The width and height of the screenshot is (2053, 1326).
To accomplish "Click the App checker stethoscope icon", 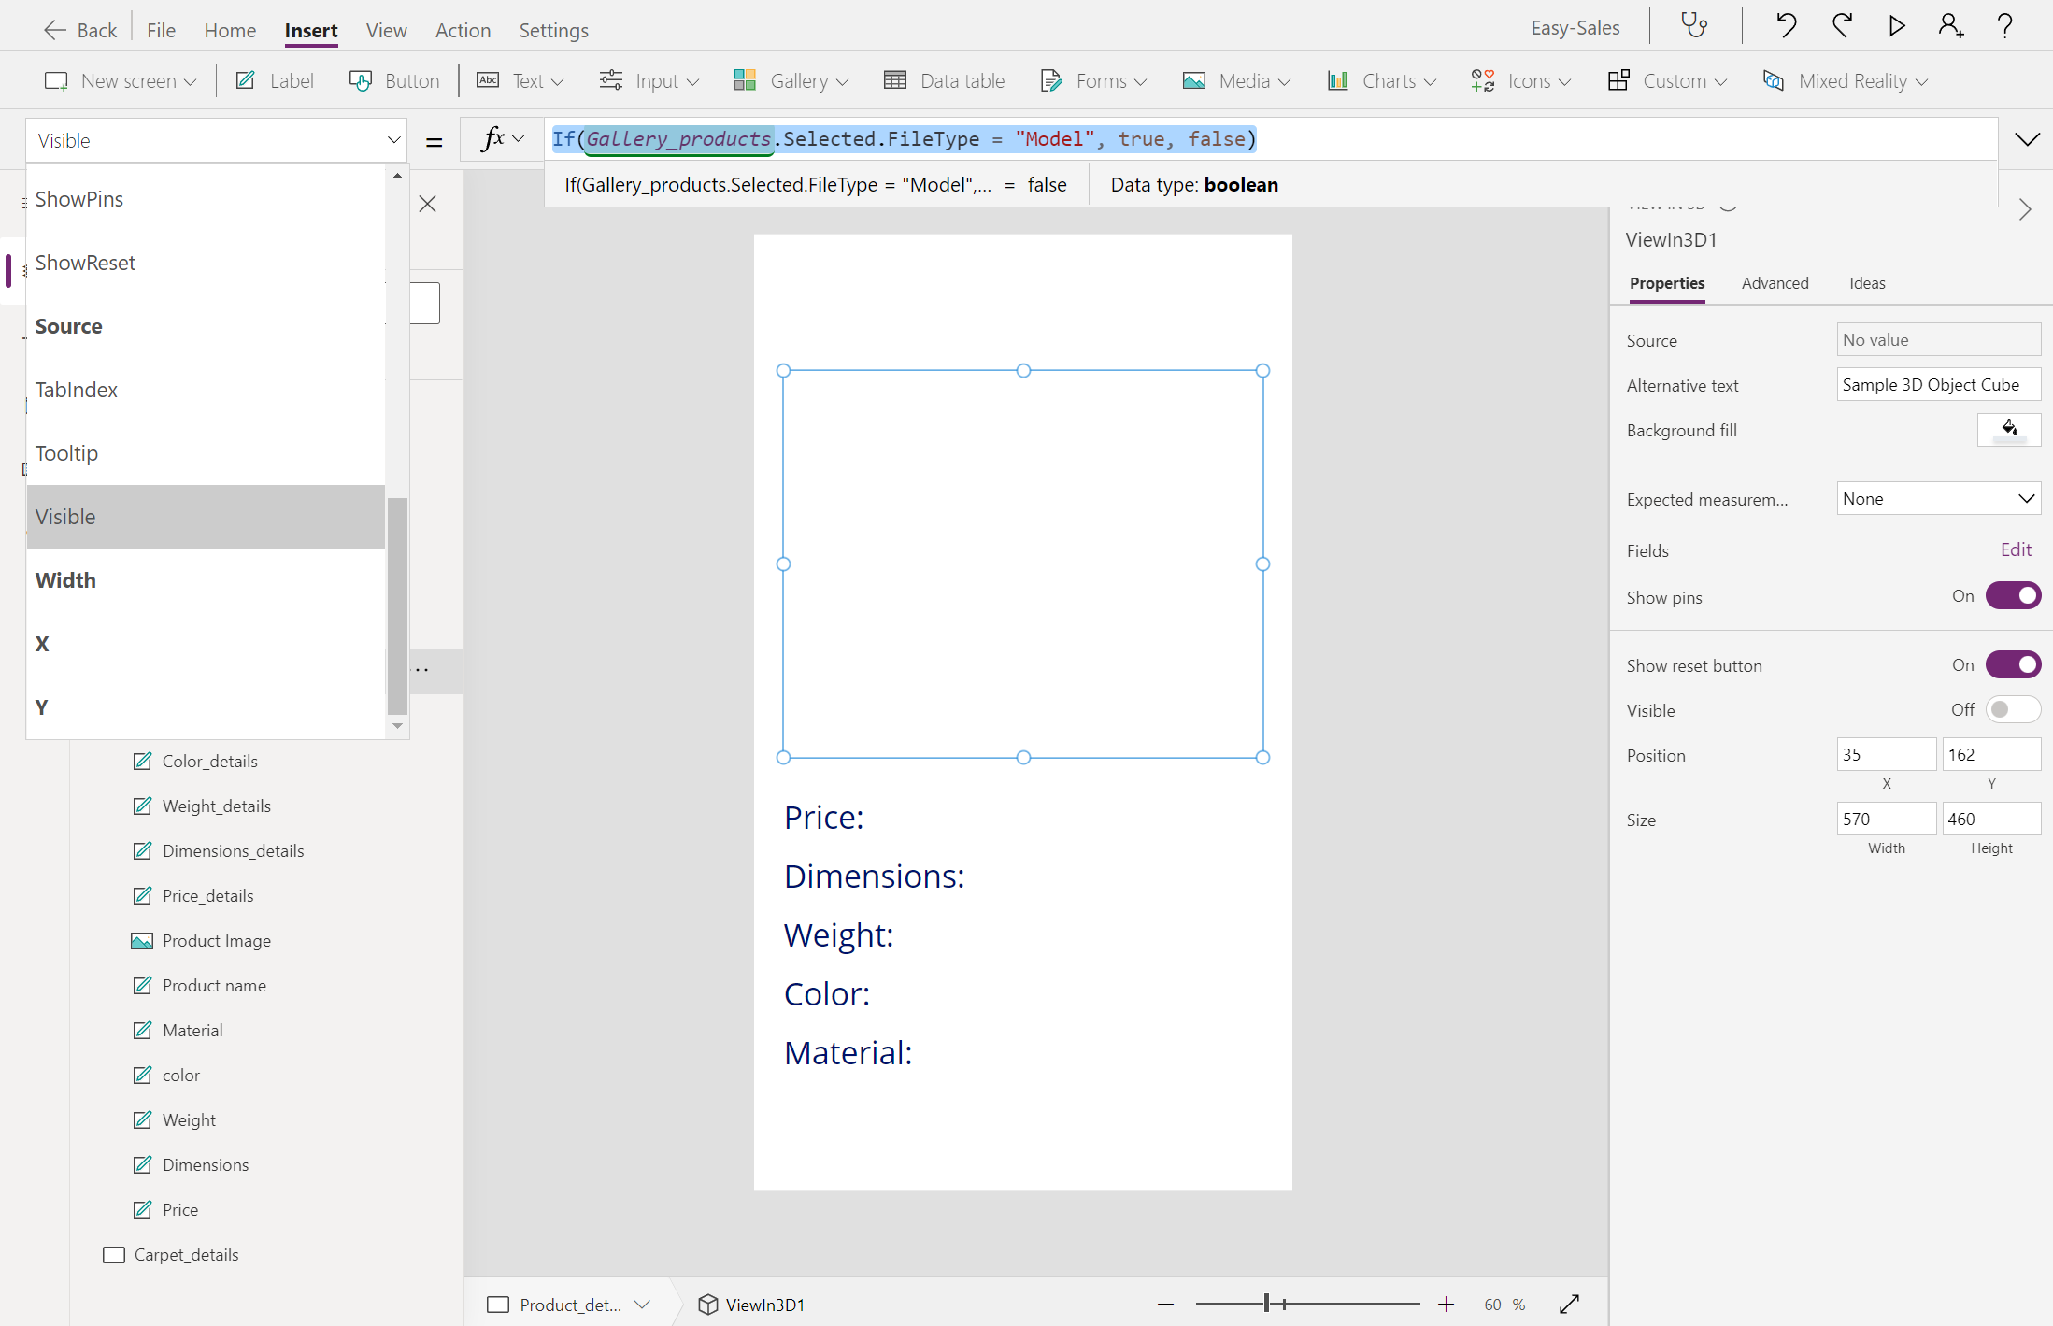I will coord(1694,26).
